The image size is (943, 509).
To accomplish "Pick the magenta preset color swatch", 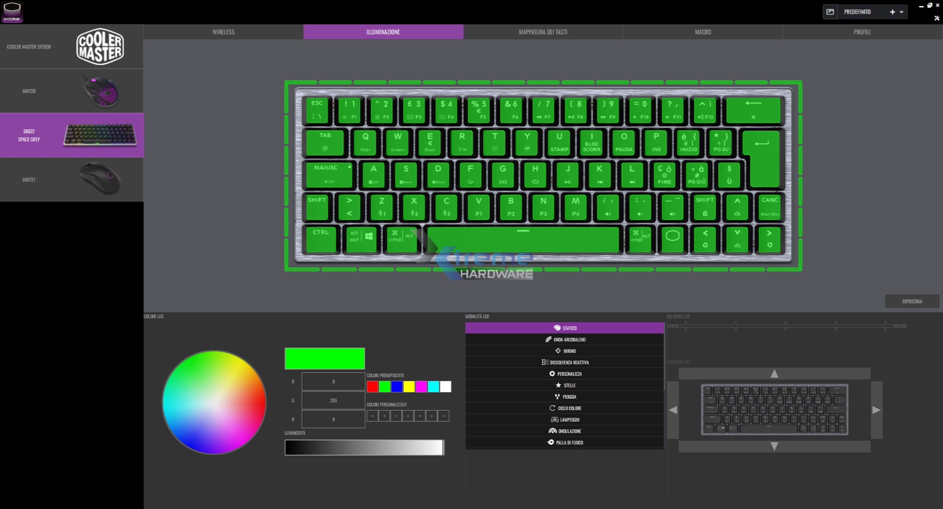I will click(x=421, y=387).
